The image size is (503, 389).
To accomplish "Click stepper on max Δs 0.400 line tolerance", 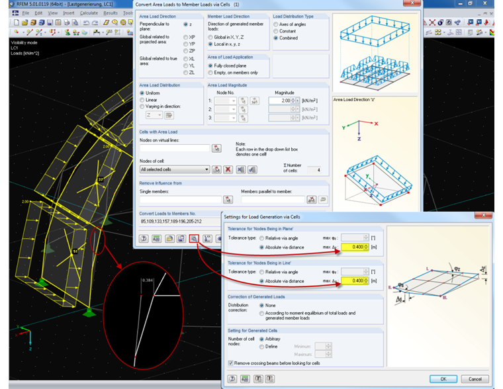I will tap(366, 281).
